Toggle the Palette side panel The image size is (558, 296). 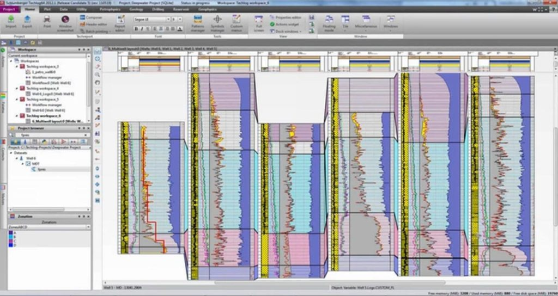pyautogui.click(x=3, y=103)
